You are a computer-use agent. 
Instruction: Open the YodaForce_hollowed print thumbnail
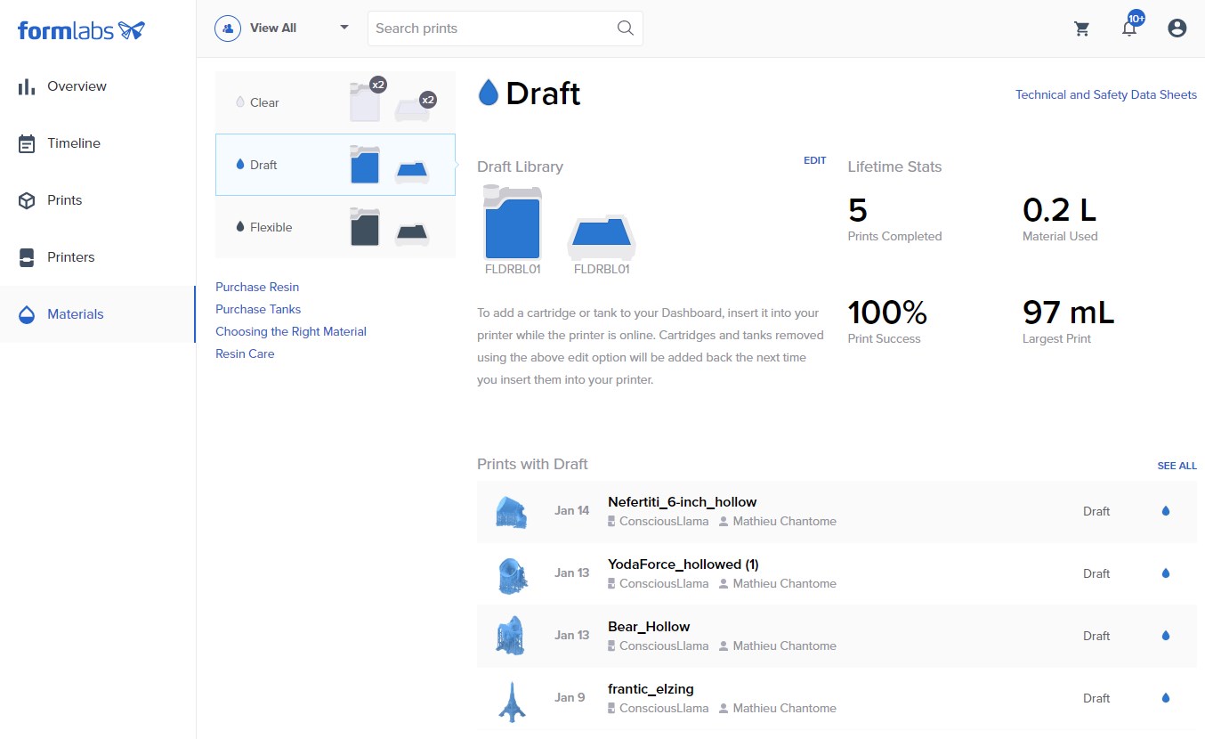[x=511, y=574]
